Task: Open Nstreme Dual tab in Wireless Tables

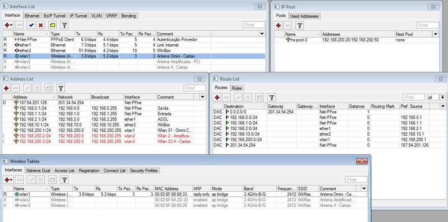Action: click(x=38, y=170)
